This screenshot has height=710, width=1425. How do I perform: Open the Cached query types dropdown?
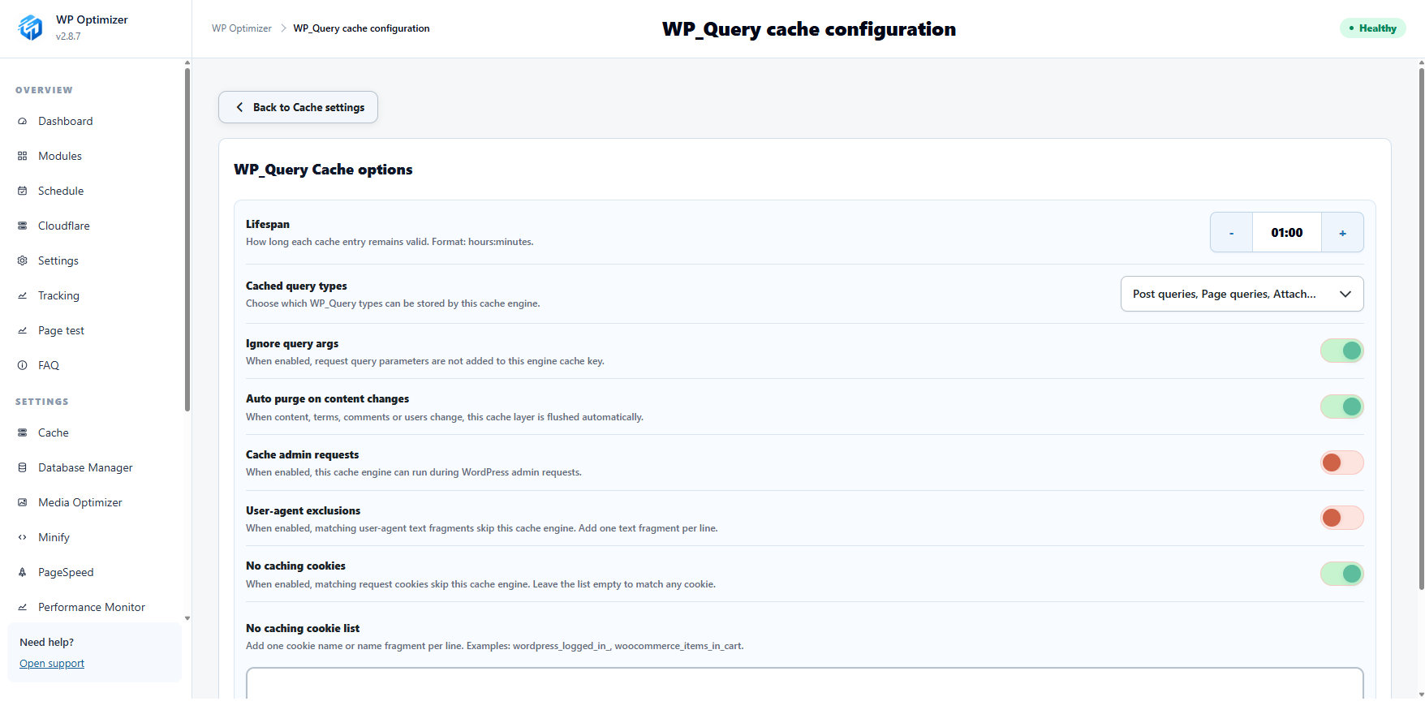1242,294
